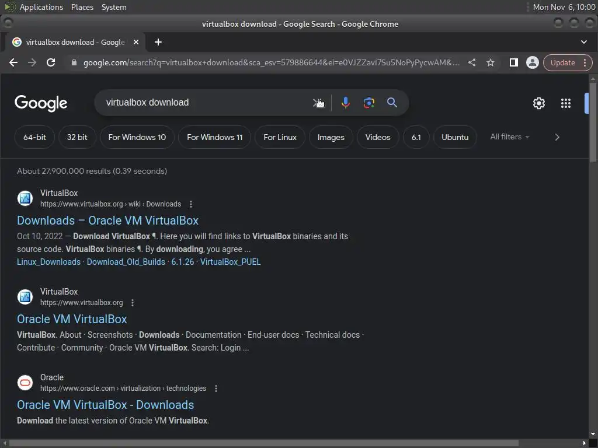Screen dimensions: 598x448
Task: Submit search with the magnifier icon
Action: [x=392, y=103]
